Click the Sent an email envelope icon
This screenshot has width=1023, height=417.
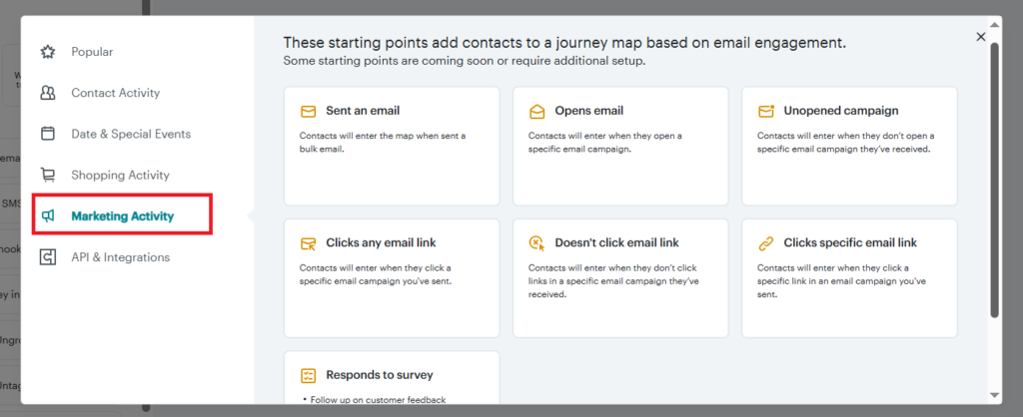point(308,112)
